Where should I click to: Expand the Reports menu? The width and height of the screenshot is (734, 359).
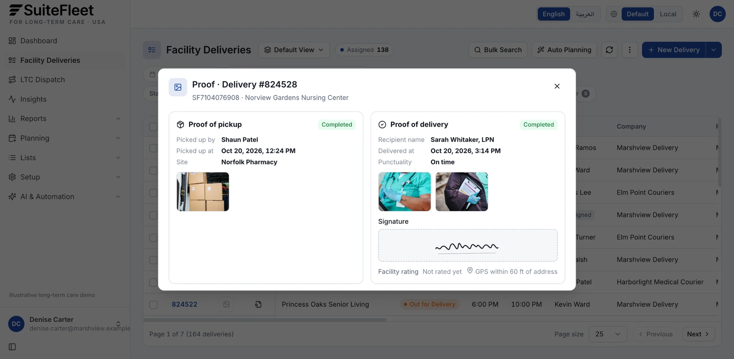[65, 119]
